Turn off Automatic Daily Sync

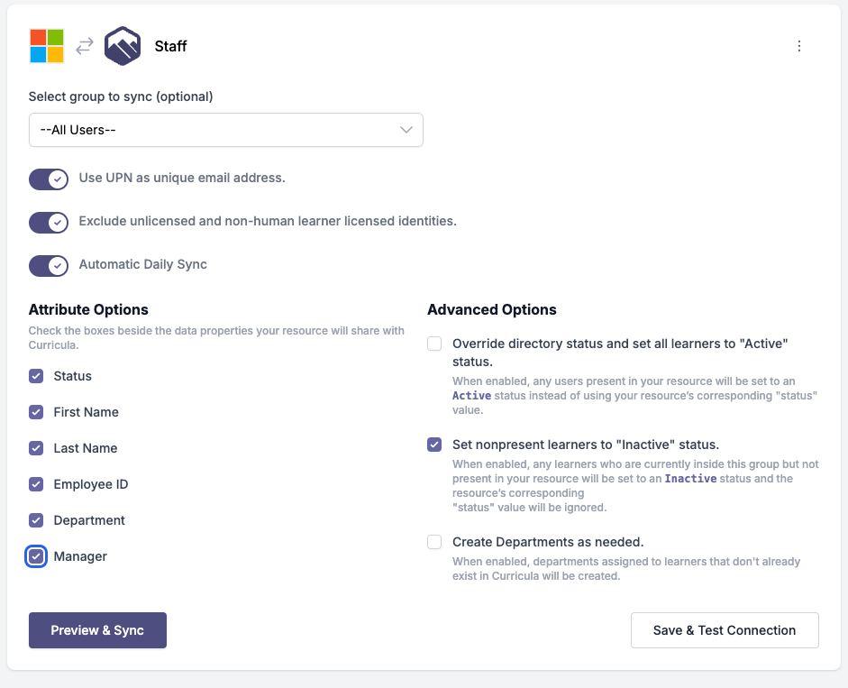[x=49, y=265]
